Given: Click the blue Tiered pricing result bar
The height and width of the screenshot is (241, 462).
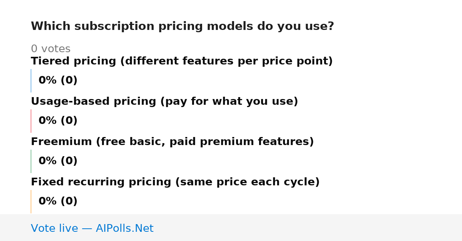Looking at the screenshot, I should (31, 81).
